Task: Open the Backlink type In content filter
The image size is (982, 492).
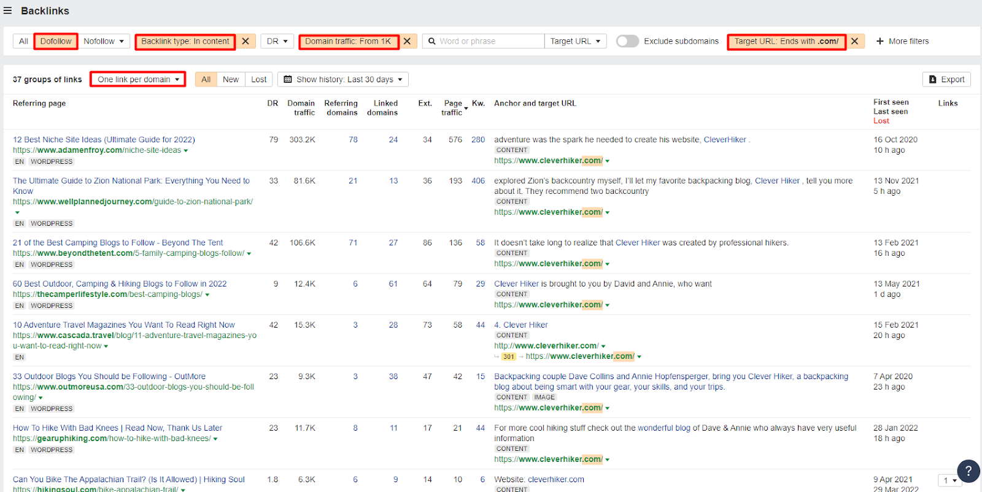Action: tap(185, 41)
